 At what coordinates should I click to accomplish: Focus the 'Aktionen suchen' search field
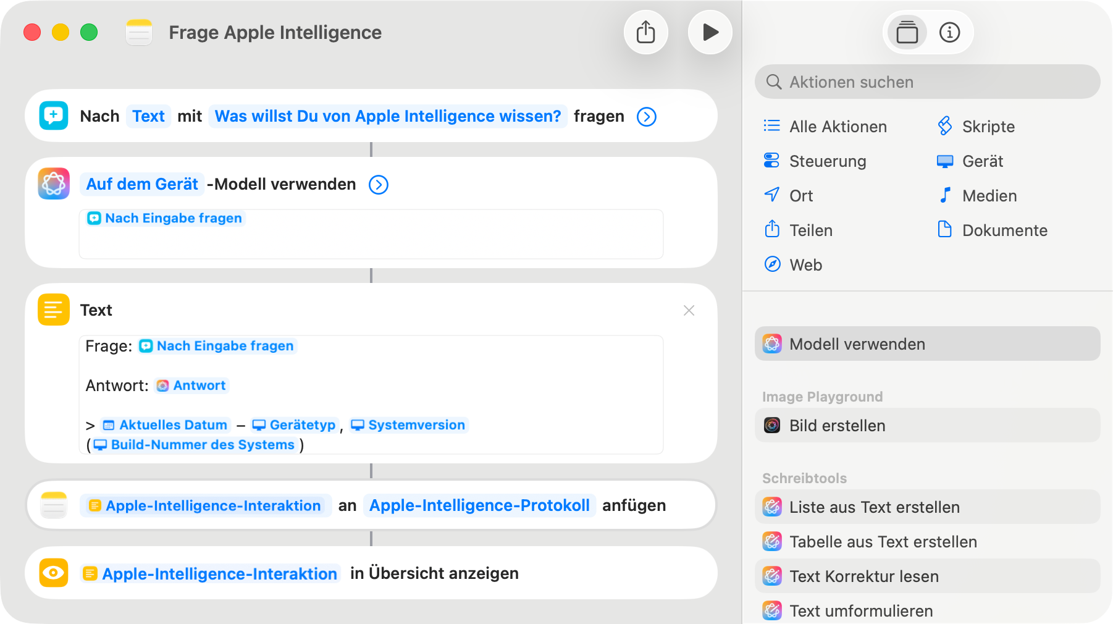[x=928, y=82]
